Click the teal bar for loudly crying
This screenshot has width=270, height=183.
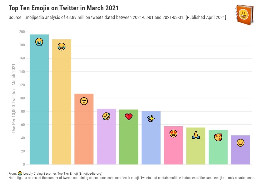tap(39, 108)
